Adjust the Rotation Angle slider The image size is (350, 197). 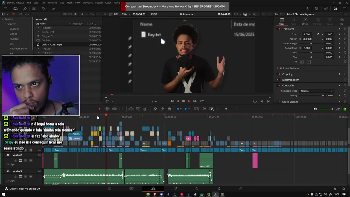tap(311, 44)
